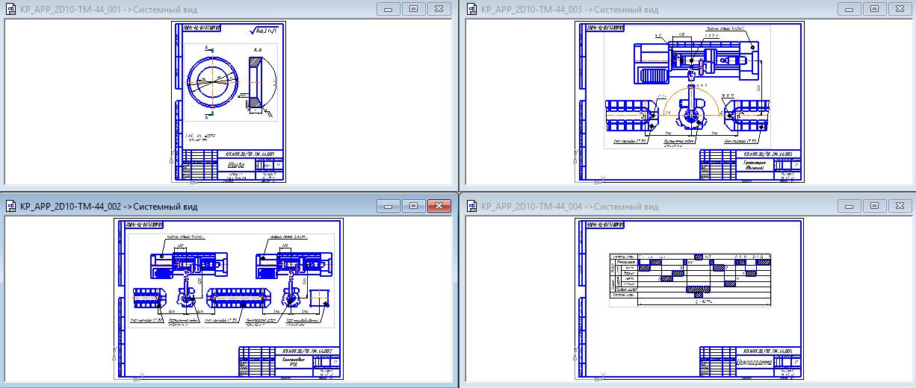Activate window by title KP_APP_2D10-TM-44_001 Системный вид

pyautogui.click(x=108, y=10)
